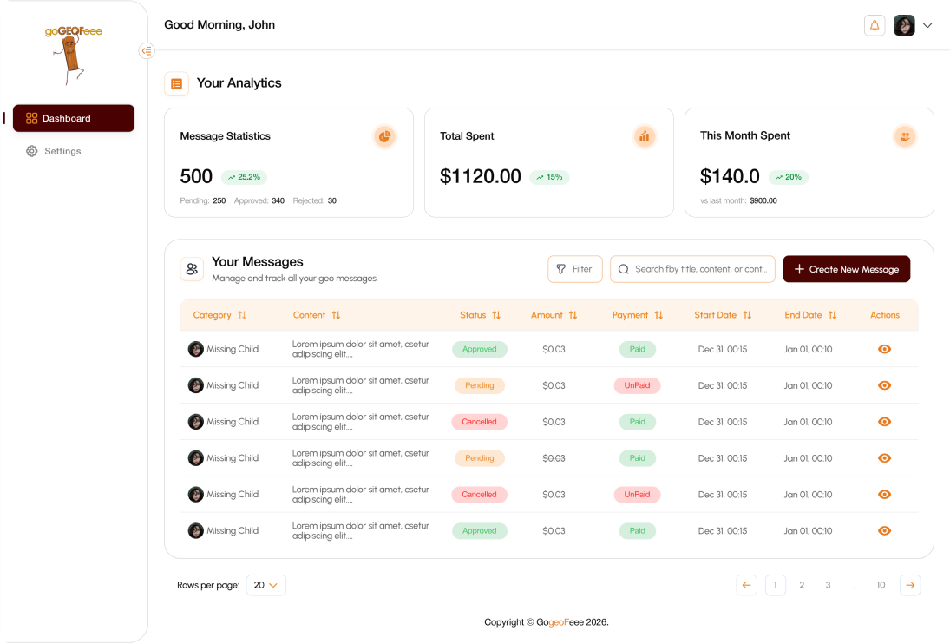Collapse the sidebar with the chevron
The height and width of the screenshot is (644, 950).
(x=147, y=50)
